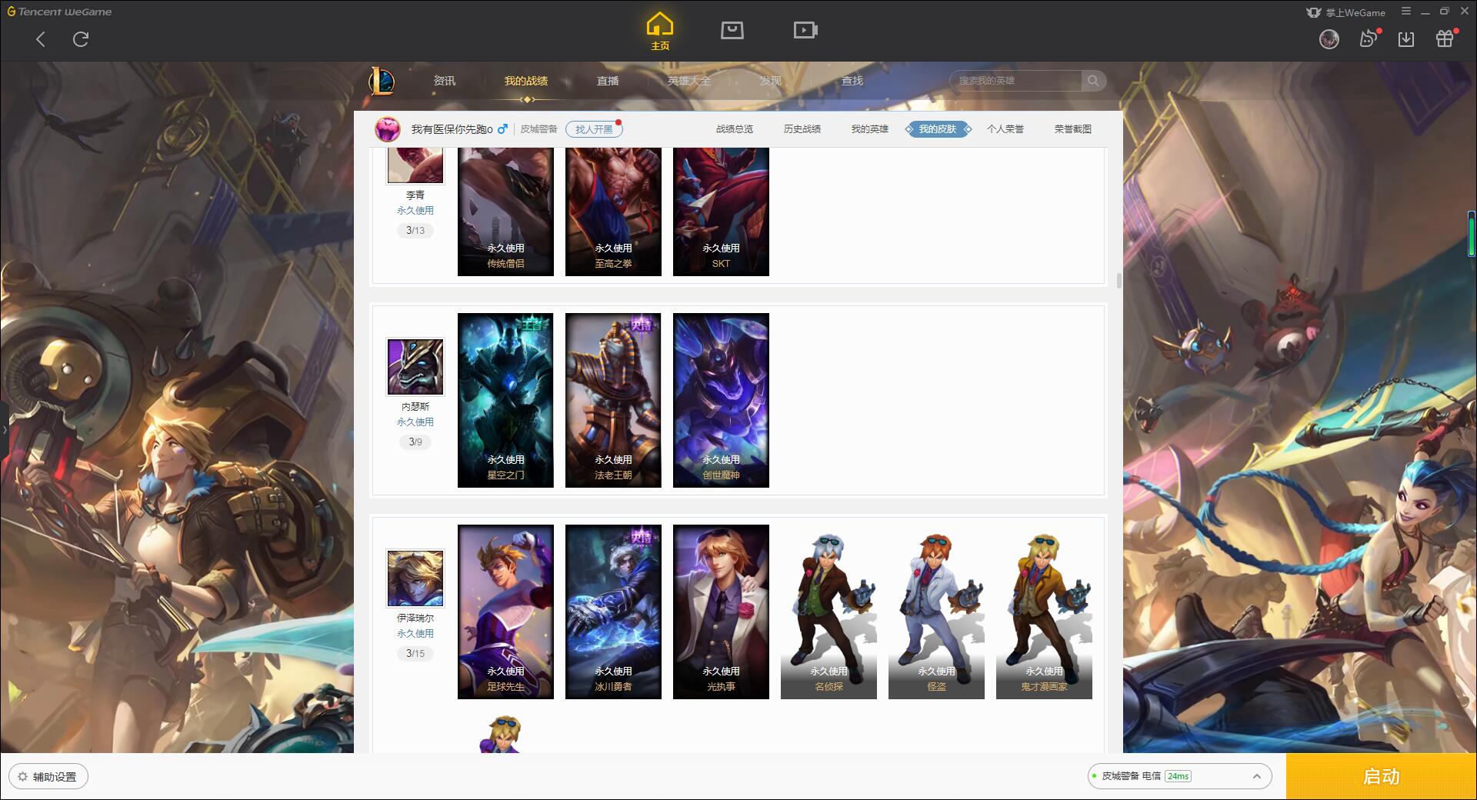Switch to 历史战绩 sub-tab
1477x800 pixels.
coord(802,129)
